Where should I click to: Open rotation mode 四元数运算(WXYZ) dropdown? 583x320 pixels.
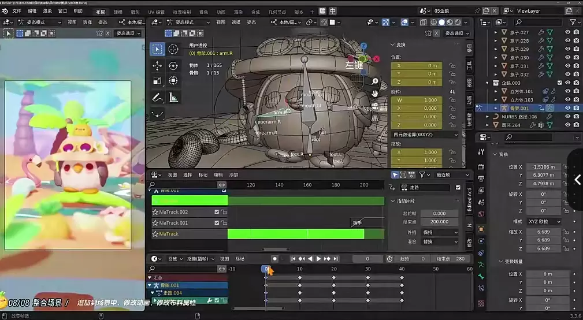point(425,135)
